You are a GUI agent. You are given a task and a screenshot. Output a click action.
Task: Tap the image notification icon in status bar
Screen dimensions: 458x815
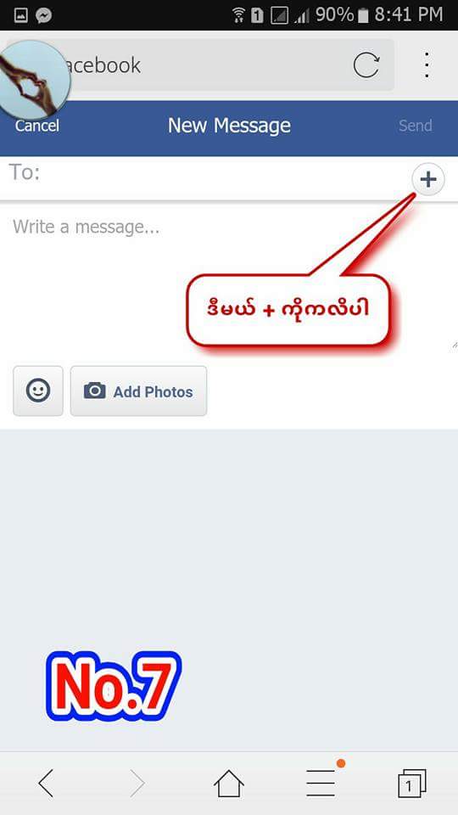(x=20, y=15)
